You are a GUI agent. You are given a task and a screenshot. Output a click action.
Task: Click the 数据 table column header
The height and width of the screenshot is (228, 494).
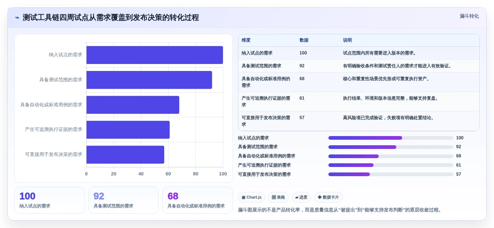(x=304, y=40)
